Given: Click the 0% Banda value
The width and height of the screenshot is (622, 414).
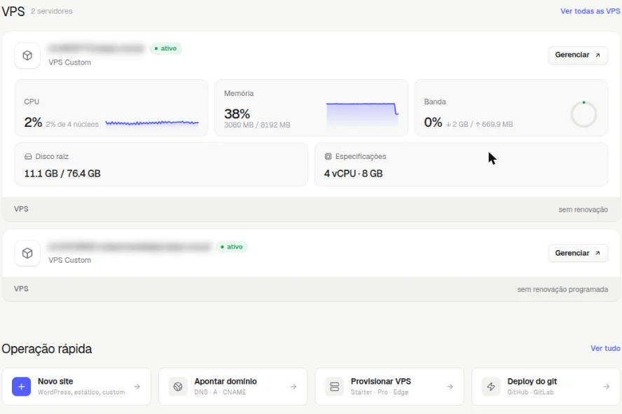Looking at the screenshot, I should (x=433, y=122).
